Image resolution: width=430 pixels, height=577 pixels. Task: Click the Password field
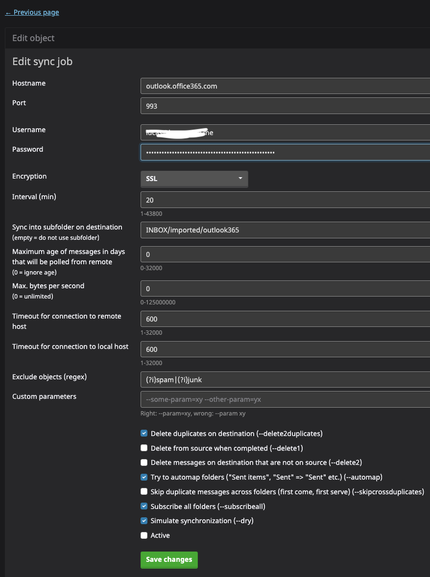tap(284, 152)
